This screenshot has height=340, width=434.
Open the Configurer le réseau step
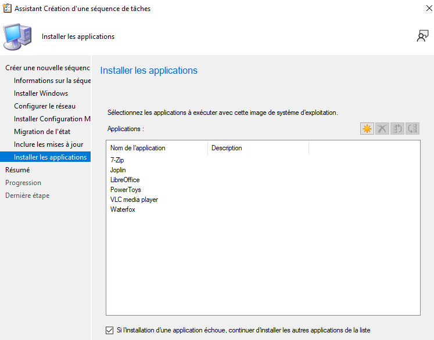click(45, 106)
